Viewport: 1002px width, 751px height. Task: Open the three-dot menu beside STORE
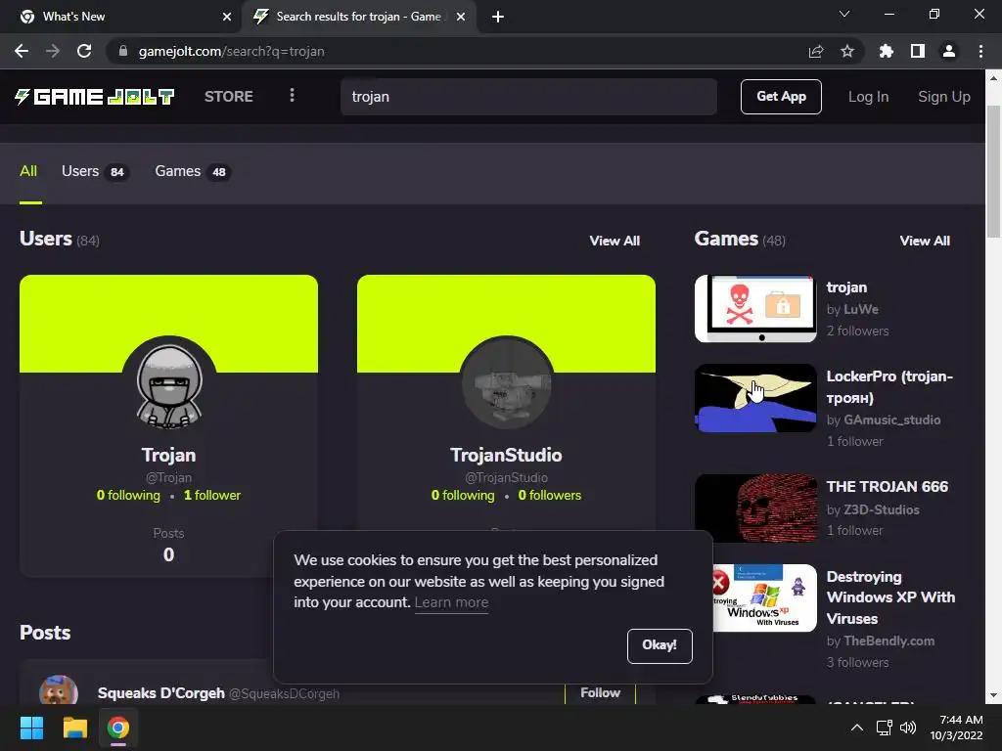[292, 95]
